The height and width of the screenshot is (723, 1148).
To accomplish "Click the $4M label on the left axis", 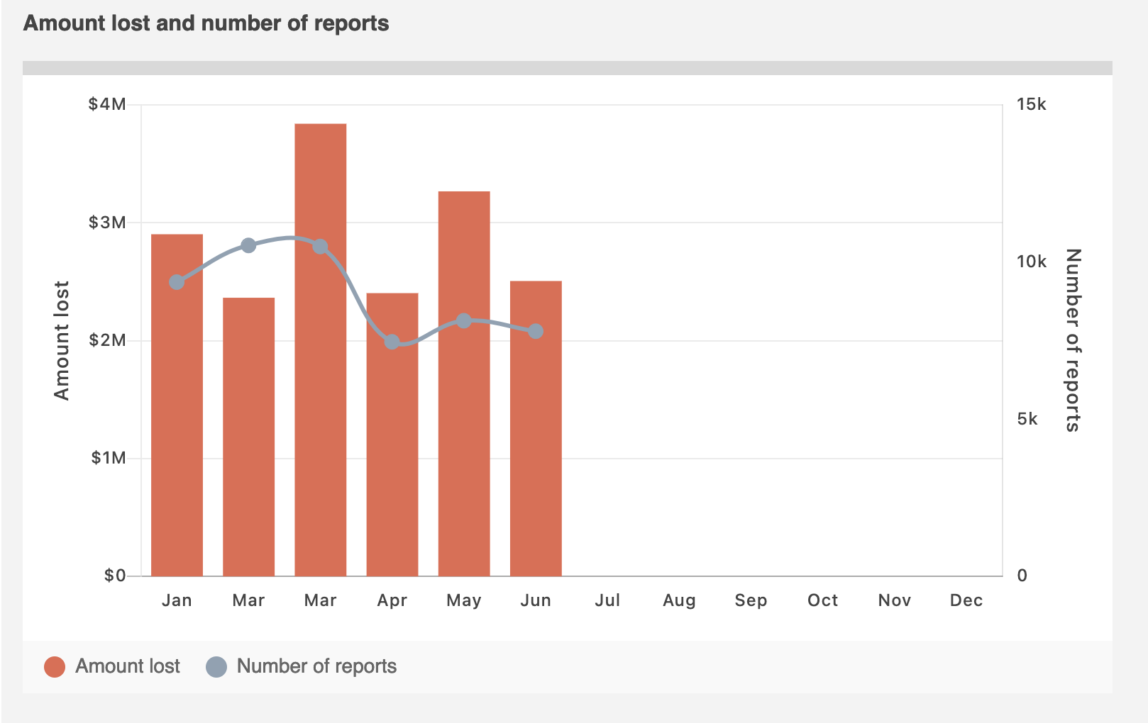I will [107, 105].
